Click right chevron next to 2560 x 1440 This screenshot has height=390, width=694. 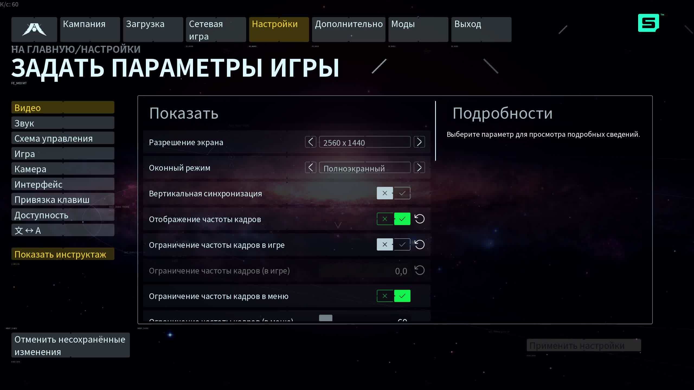click(x=419, y=142)
